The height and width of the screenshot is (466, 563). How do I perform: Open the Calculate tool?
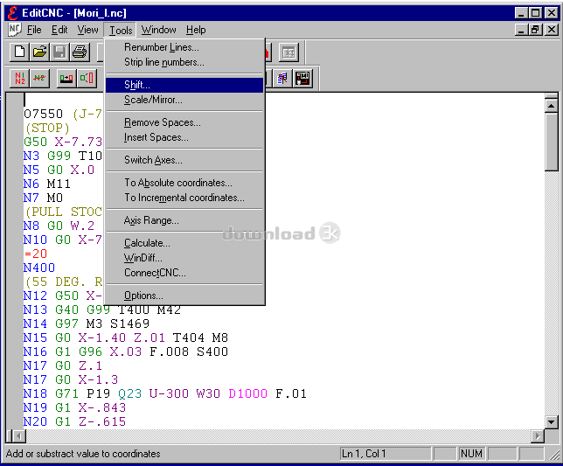pyautogui.click(x=184, y=243)
